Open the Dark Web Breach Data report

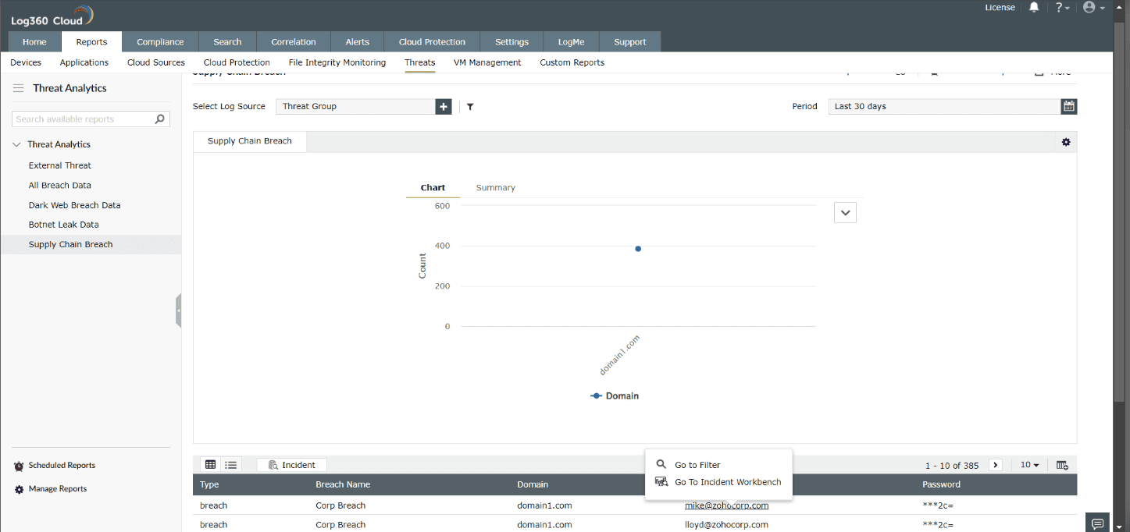coord(74,205)
